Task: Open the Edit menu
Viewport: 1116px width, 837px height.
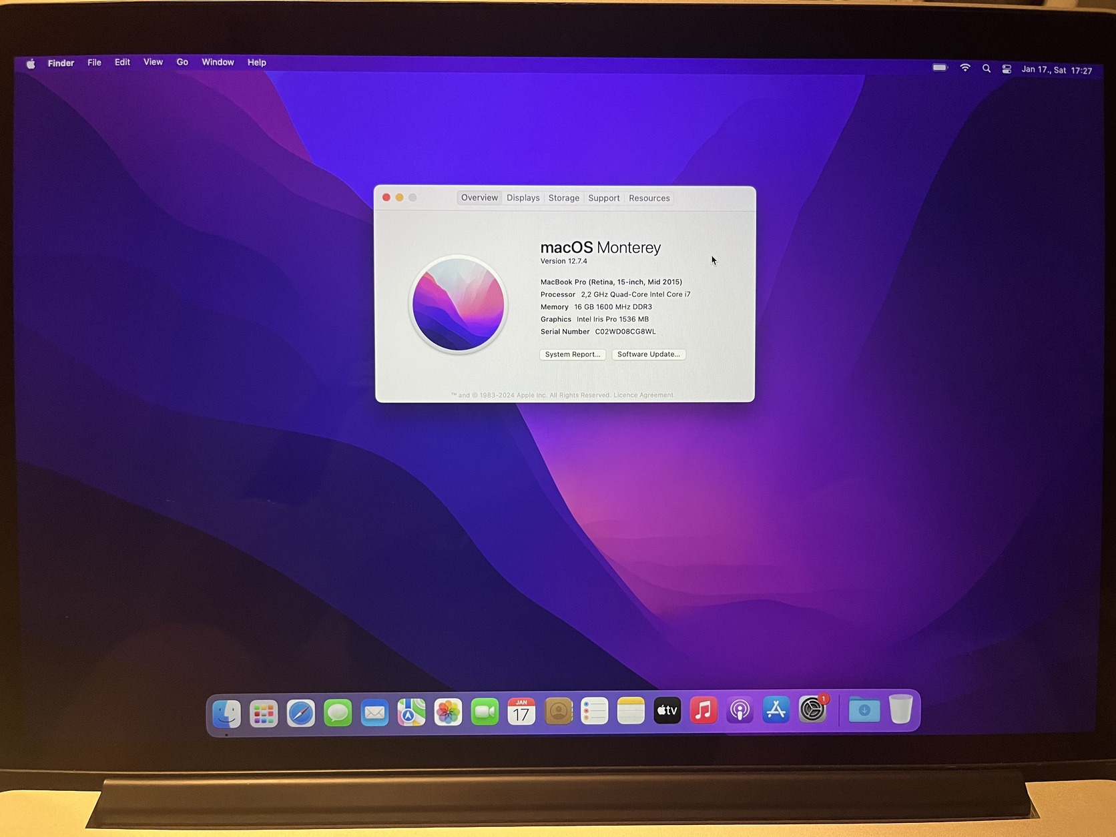Action: coord(122,62)
